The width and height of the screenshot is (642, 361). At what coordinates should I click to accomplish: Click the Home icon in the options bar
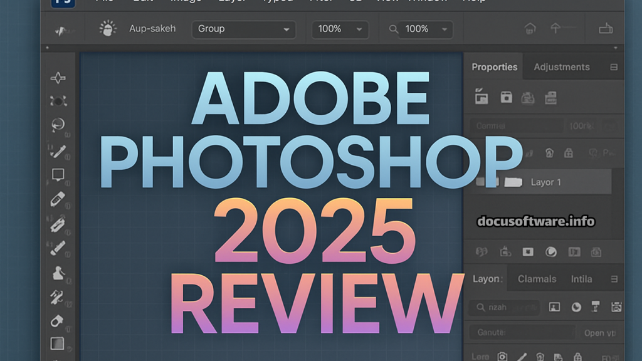click(x=530, y=29)
